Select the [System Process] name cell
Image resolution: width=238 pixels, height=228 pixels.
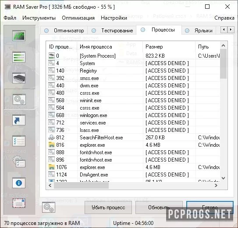point(98,56)
